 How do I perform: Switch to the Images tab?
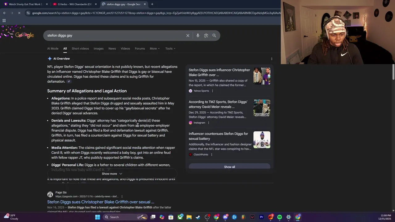tap(98, 48)
